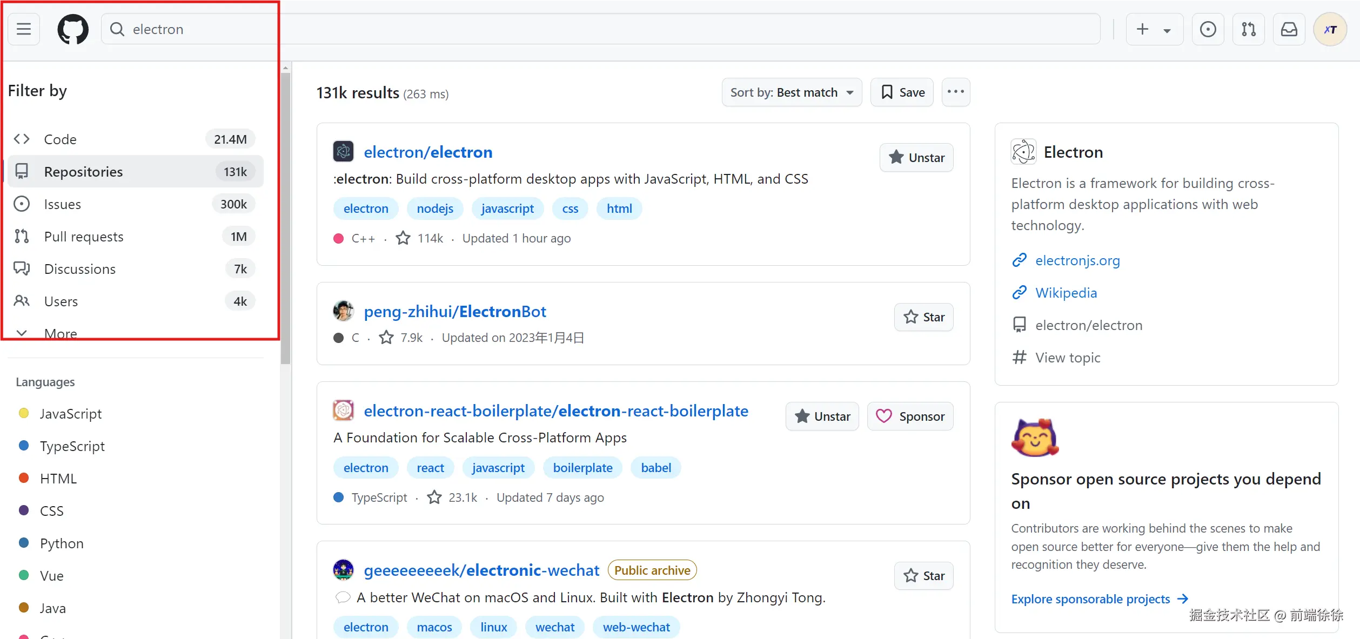1360x639 pixels.
Task: Open Pull requests icon in header
Action: tap(1248, 29)
